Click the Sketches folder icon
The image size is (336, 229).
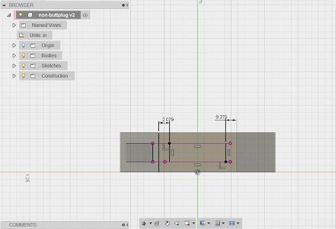click(x=33, y=66)
